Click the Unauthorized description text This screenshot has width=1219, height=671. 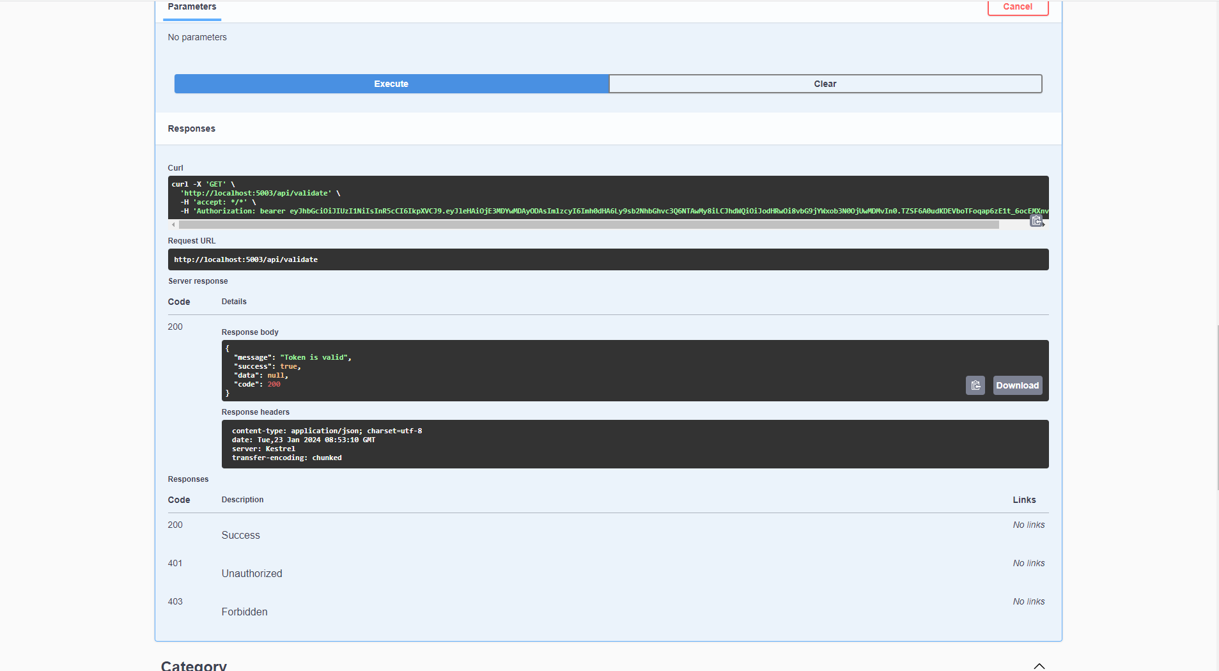[x=252, y=574]
